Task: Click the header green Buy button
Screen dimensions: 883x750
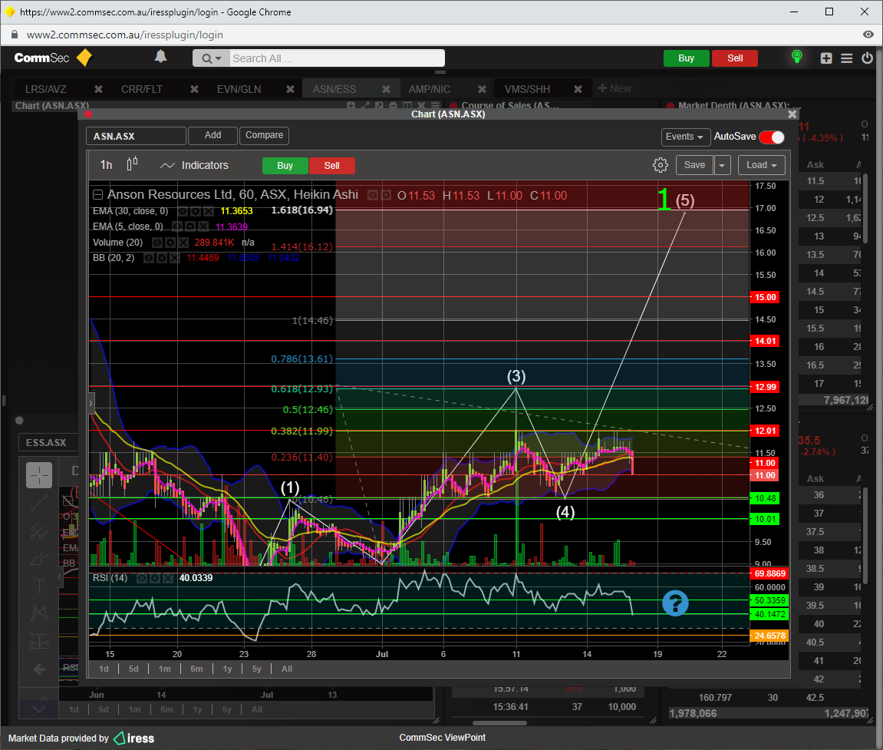Action: pyautogui.click(x=686, y=58)
